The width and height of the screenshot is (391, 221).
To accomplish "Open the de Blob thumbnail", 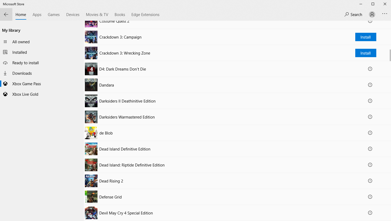I will (x=91, y=133).
